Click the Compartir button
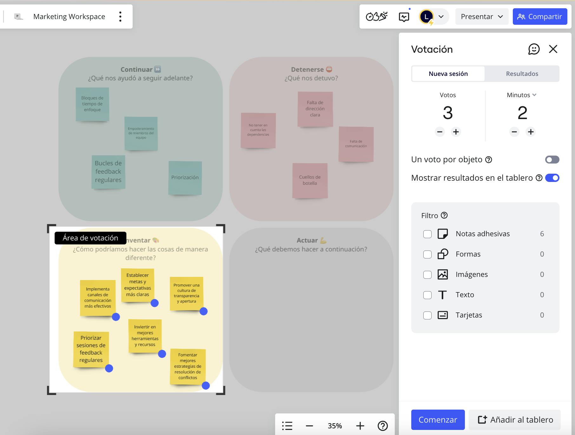This screenshot has height=435, width=575. click(x=540, y=17)
